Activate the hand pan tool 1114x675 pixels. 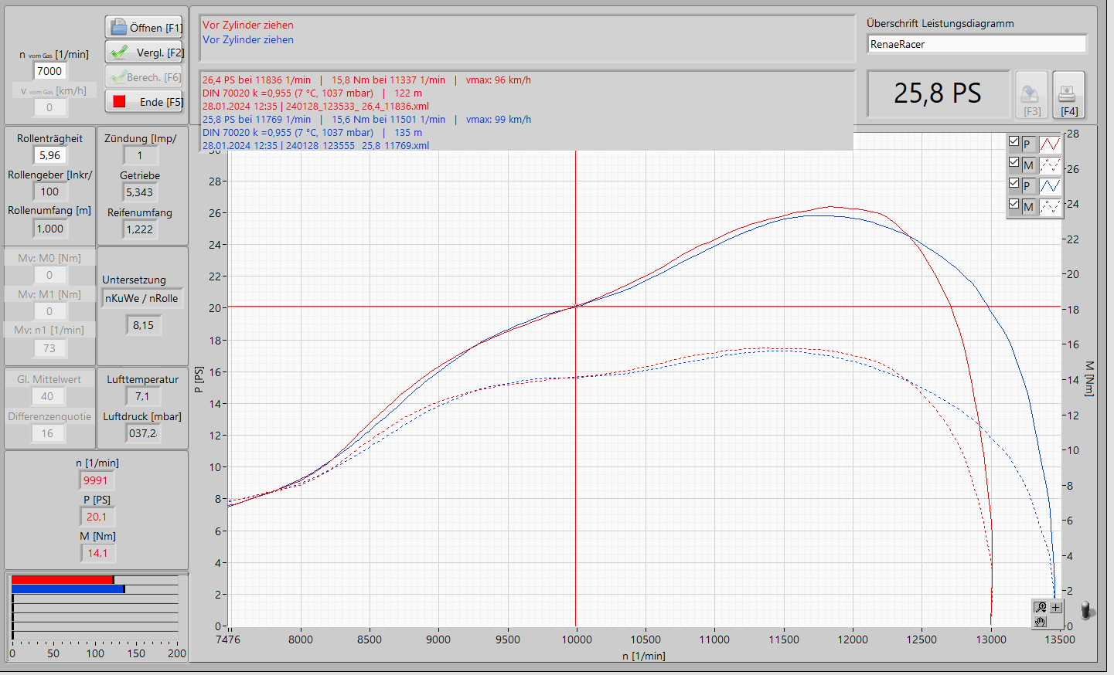tap(1041, 622)
